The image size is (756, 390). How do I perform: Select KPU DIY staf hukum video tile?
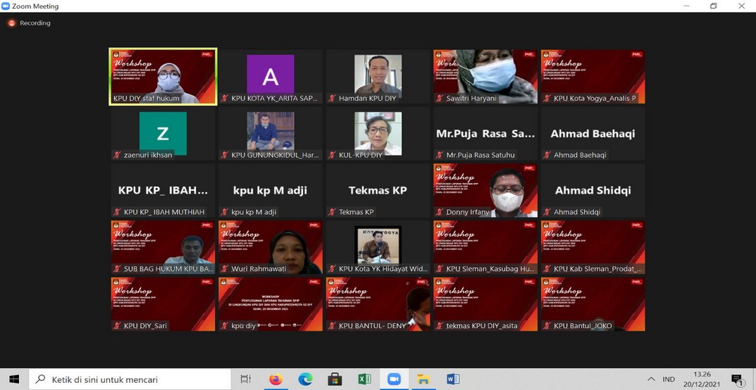pos(163,76)
